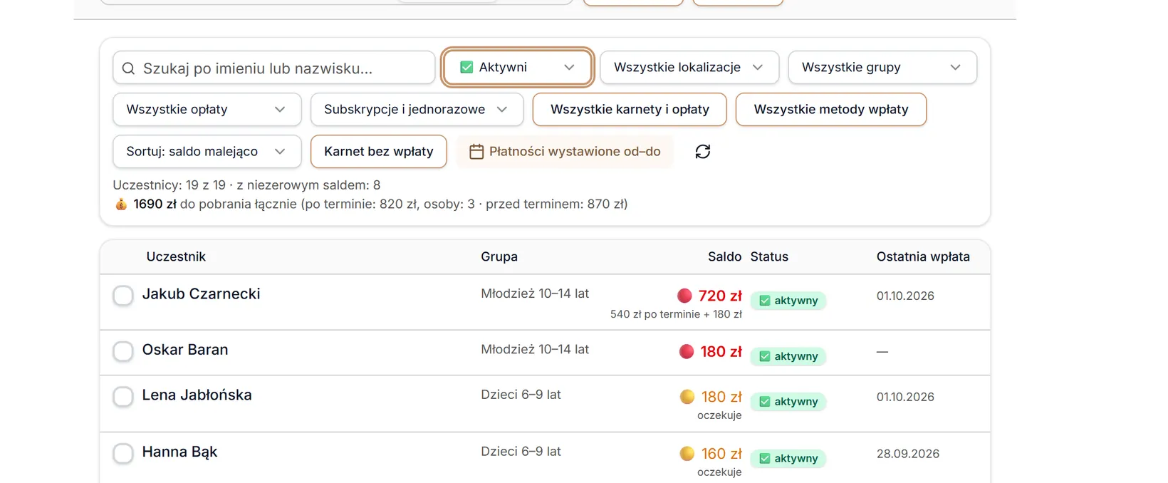1168x483 pixels.
Task: Click oczekuje label under Hanna's balance
Action: 719,472
